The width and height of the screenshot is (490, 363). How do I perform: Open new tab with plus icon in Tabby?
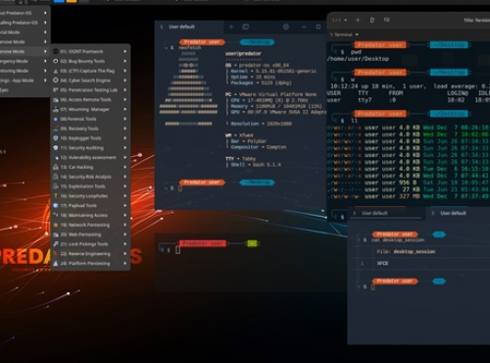(231, 26)
